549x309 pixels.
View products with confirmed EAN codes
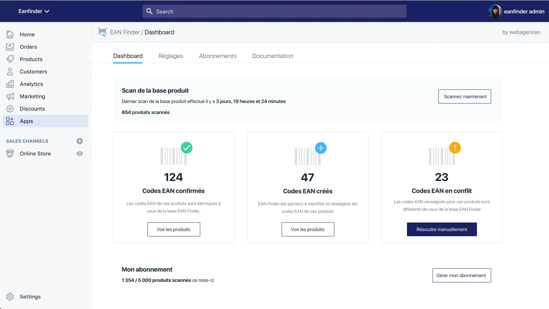[x=174, y=229]
